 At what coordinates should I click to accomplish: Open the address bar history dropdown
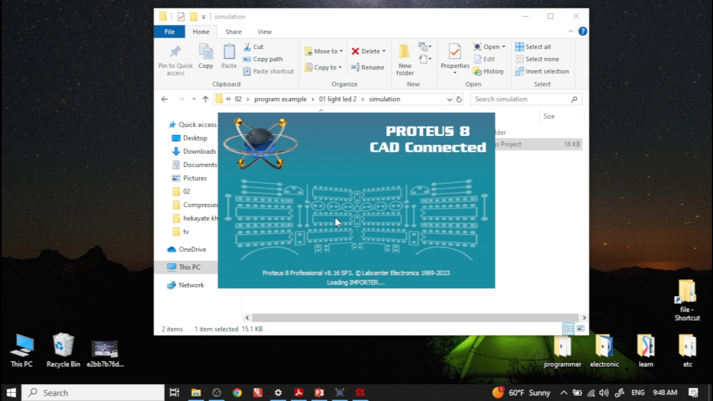pos(449,99)
